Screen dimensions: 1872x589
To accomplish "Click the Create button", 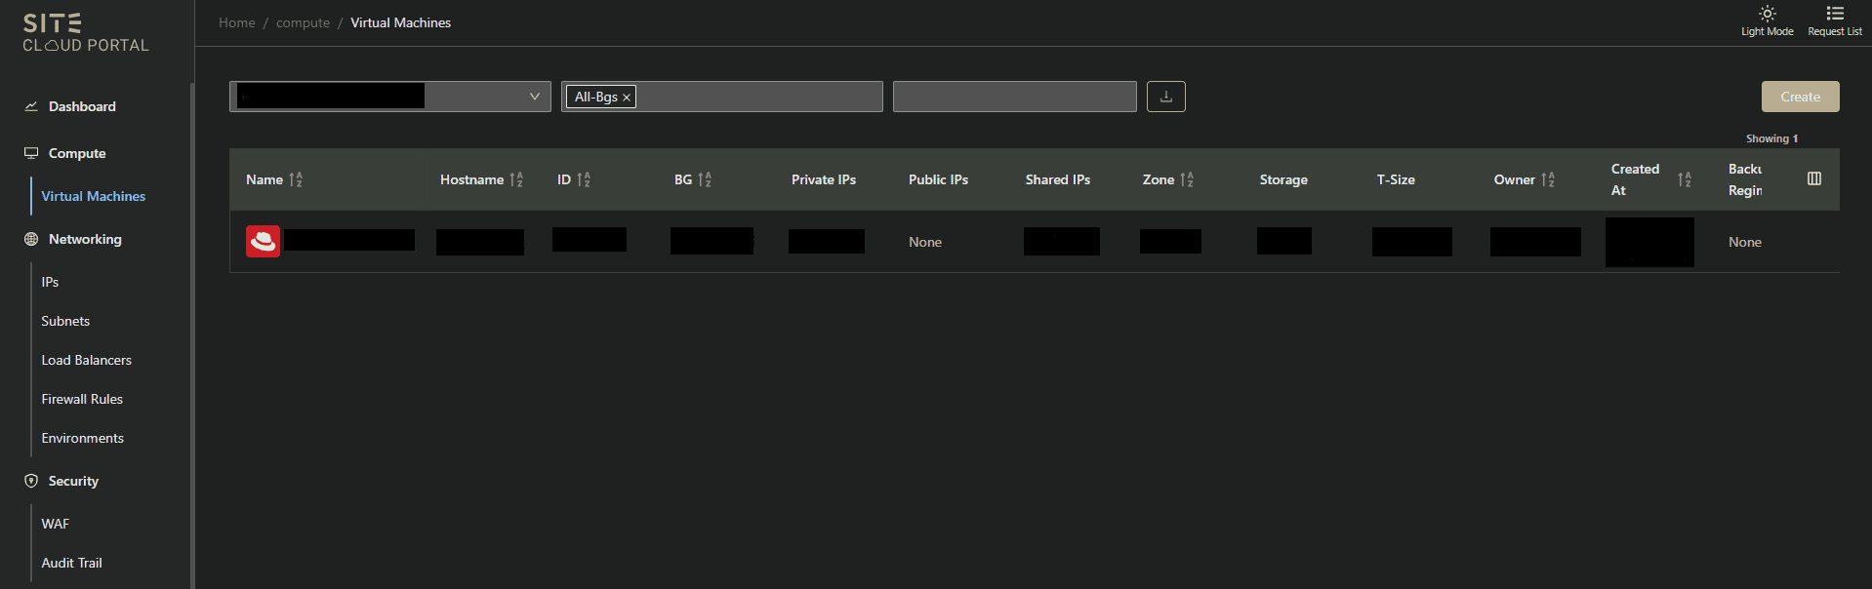I will [1799, 97].
